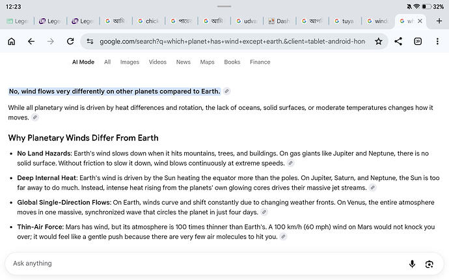Viewport: 449px width, 280px height.
Task: Switch to the 'tuya' Google tab
Action: coord(345,21)
